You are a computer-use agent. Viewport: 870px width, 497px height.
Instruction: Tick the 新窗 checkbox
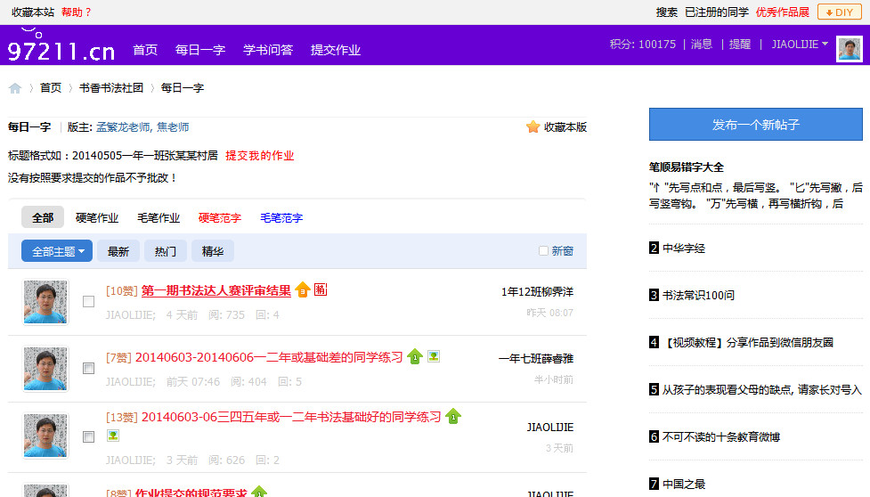coord(544,250)
